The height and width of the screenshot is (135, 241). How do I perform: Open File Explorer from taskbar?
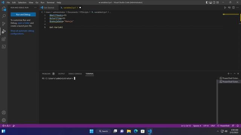click(129, 131)
